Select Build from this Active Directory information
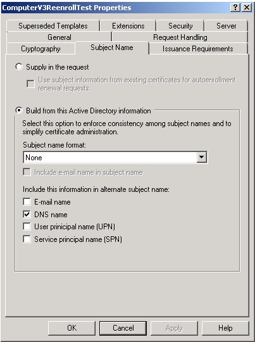The height and width of the screenshot is (342, 255). tap(19, 110)
